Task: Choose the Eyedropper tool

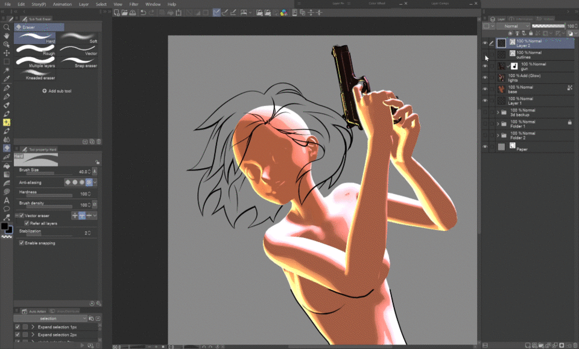Action: point(7,78)
